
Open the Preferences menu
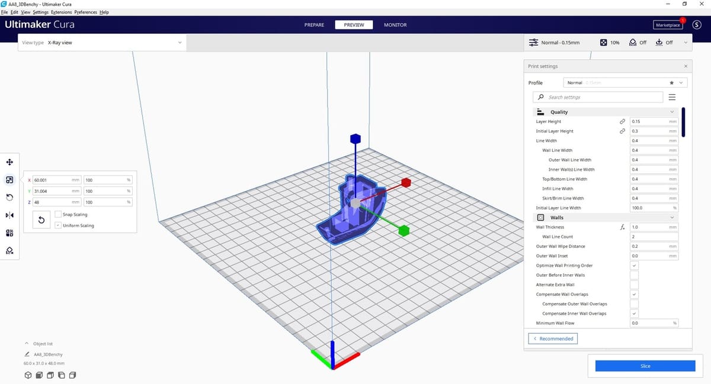(86, 12)
